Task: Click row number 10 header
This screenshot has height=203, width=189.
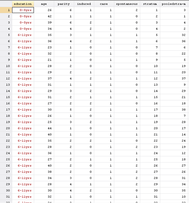Action: (6, 66)
